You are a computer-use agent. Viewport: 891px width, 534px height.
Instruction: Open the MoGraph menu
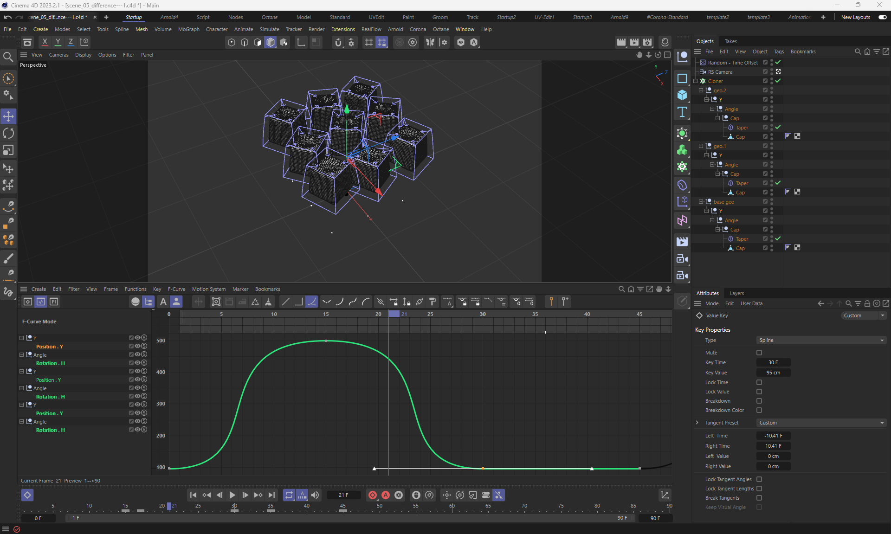[x=188, y=29]
